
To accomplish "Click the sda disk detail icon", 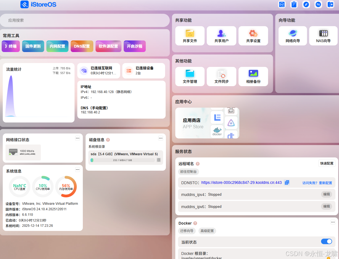I will tap(159, 160).
